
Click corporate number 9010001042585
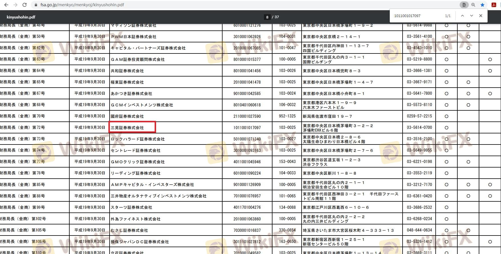coord(247,94)
